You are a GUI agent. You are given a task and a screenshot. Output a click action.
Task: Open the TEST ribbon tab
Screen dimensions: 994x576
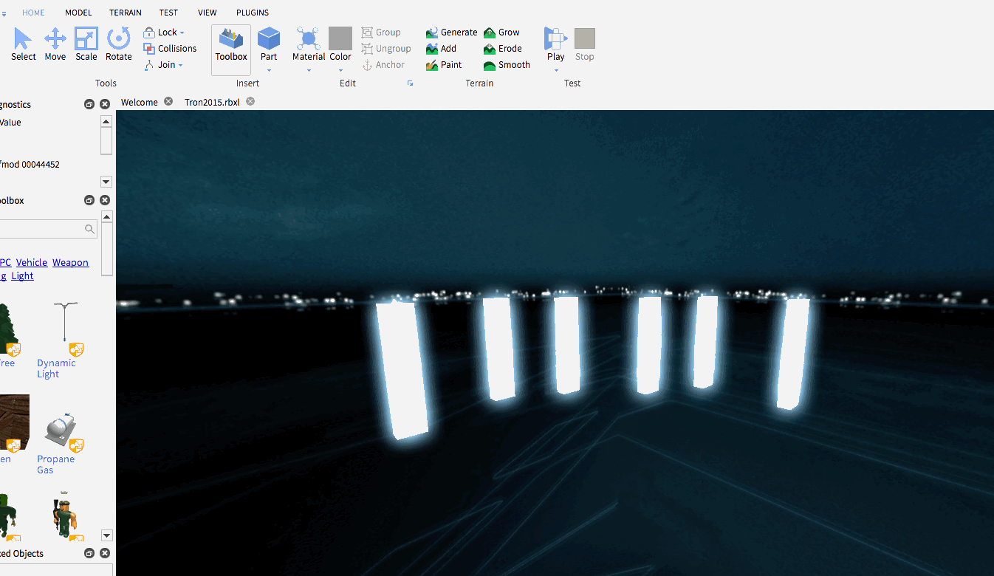tap(168, 13)
